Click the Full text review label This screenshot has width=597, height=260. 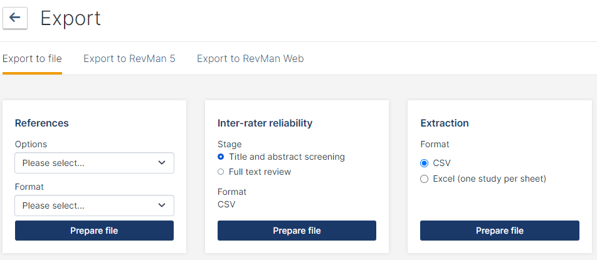pos(260,172)
